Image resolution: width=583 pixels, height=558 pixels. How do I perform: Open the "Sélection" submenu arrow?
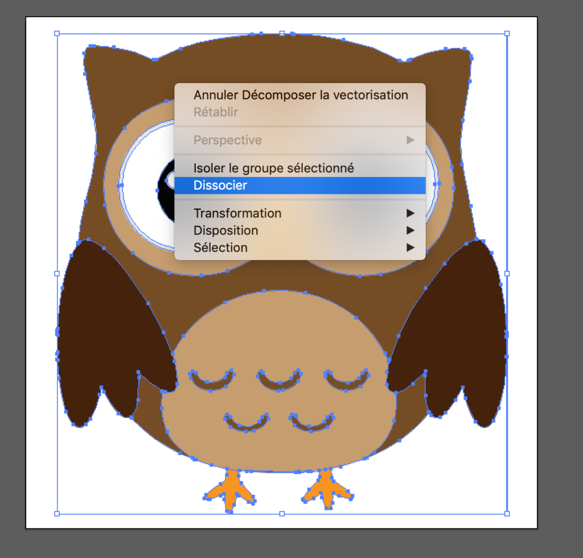coord(411,247)
